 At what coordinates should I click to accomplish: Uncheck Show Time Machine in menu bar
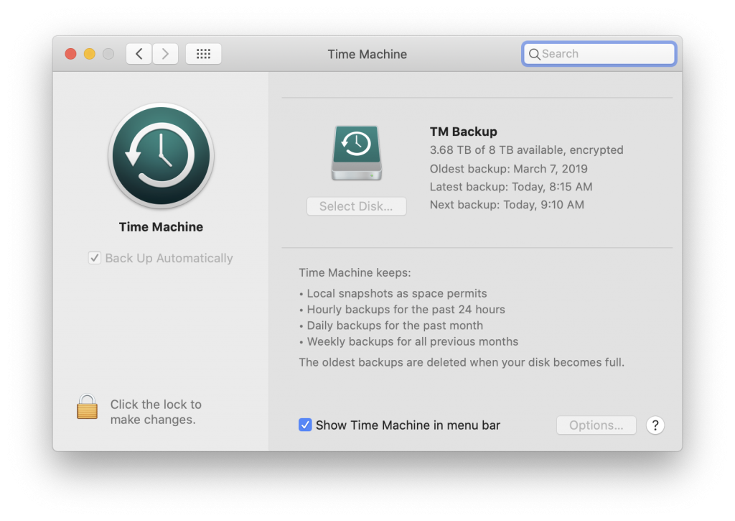(305, 425)
